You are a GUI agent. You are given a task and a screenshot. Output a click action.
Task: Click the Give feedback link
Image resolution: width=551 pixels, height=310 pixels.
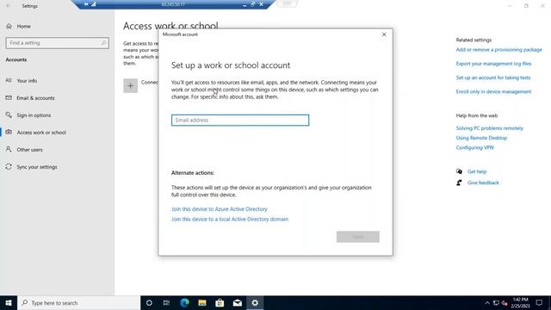click(483, 183)
